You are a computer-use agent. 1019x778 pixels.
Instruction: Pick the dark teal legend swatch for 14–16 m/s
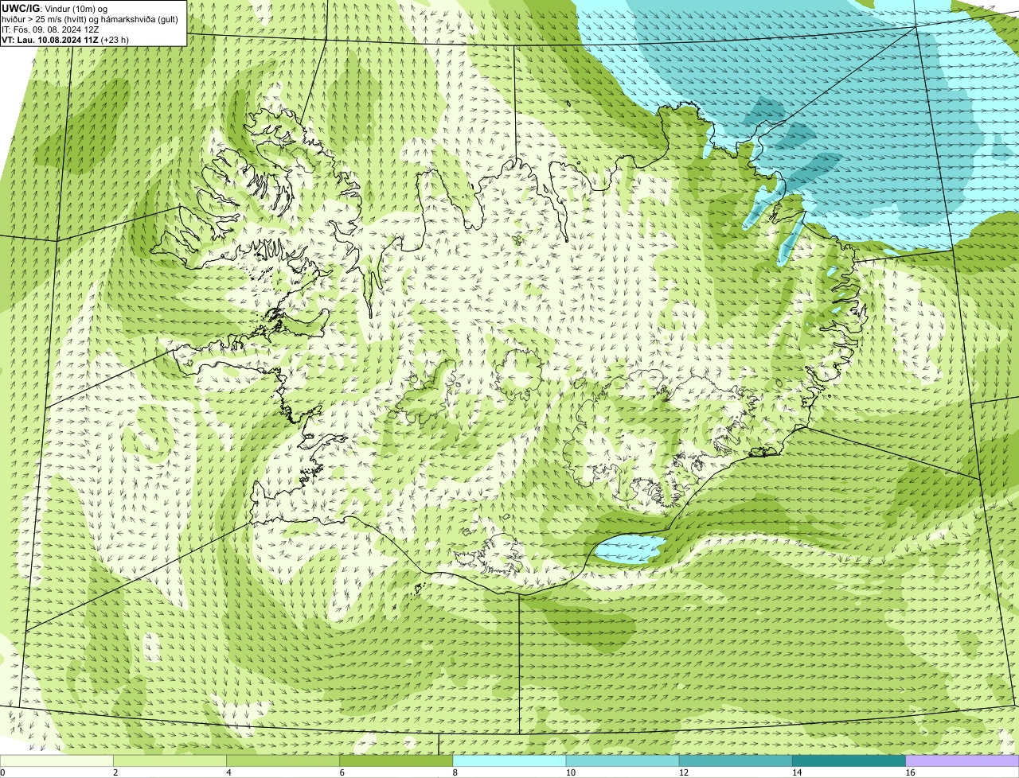pyautogui.click(x=849, y=760)
